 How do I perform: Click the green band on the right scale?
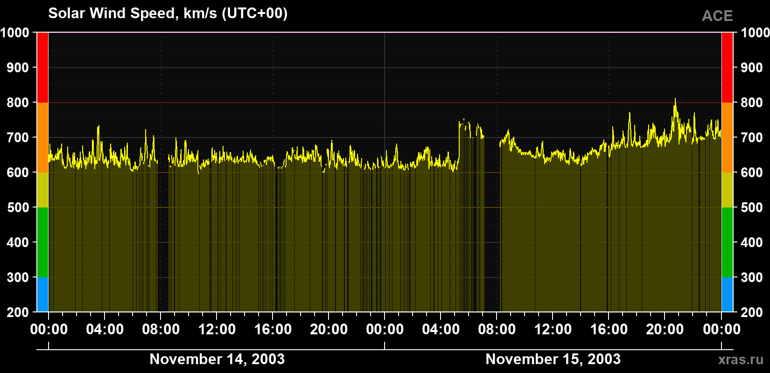pos(727,242)
